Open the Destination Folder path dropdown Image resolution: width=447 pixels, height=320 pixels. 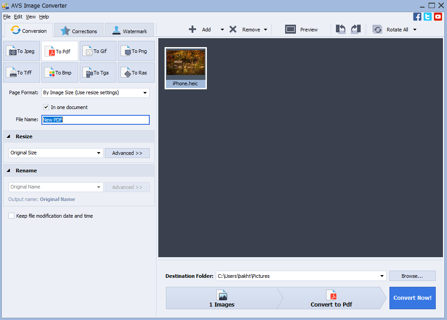pos(382,276)
